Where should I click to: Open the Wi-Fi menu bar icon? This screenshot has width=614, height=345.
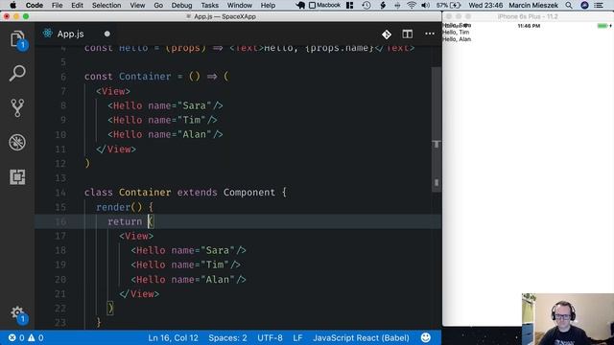pos(412,6)
